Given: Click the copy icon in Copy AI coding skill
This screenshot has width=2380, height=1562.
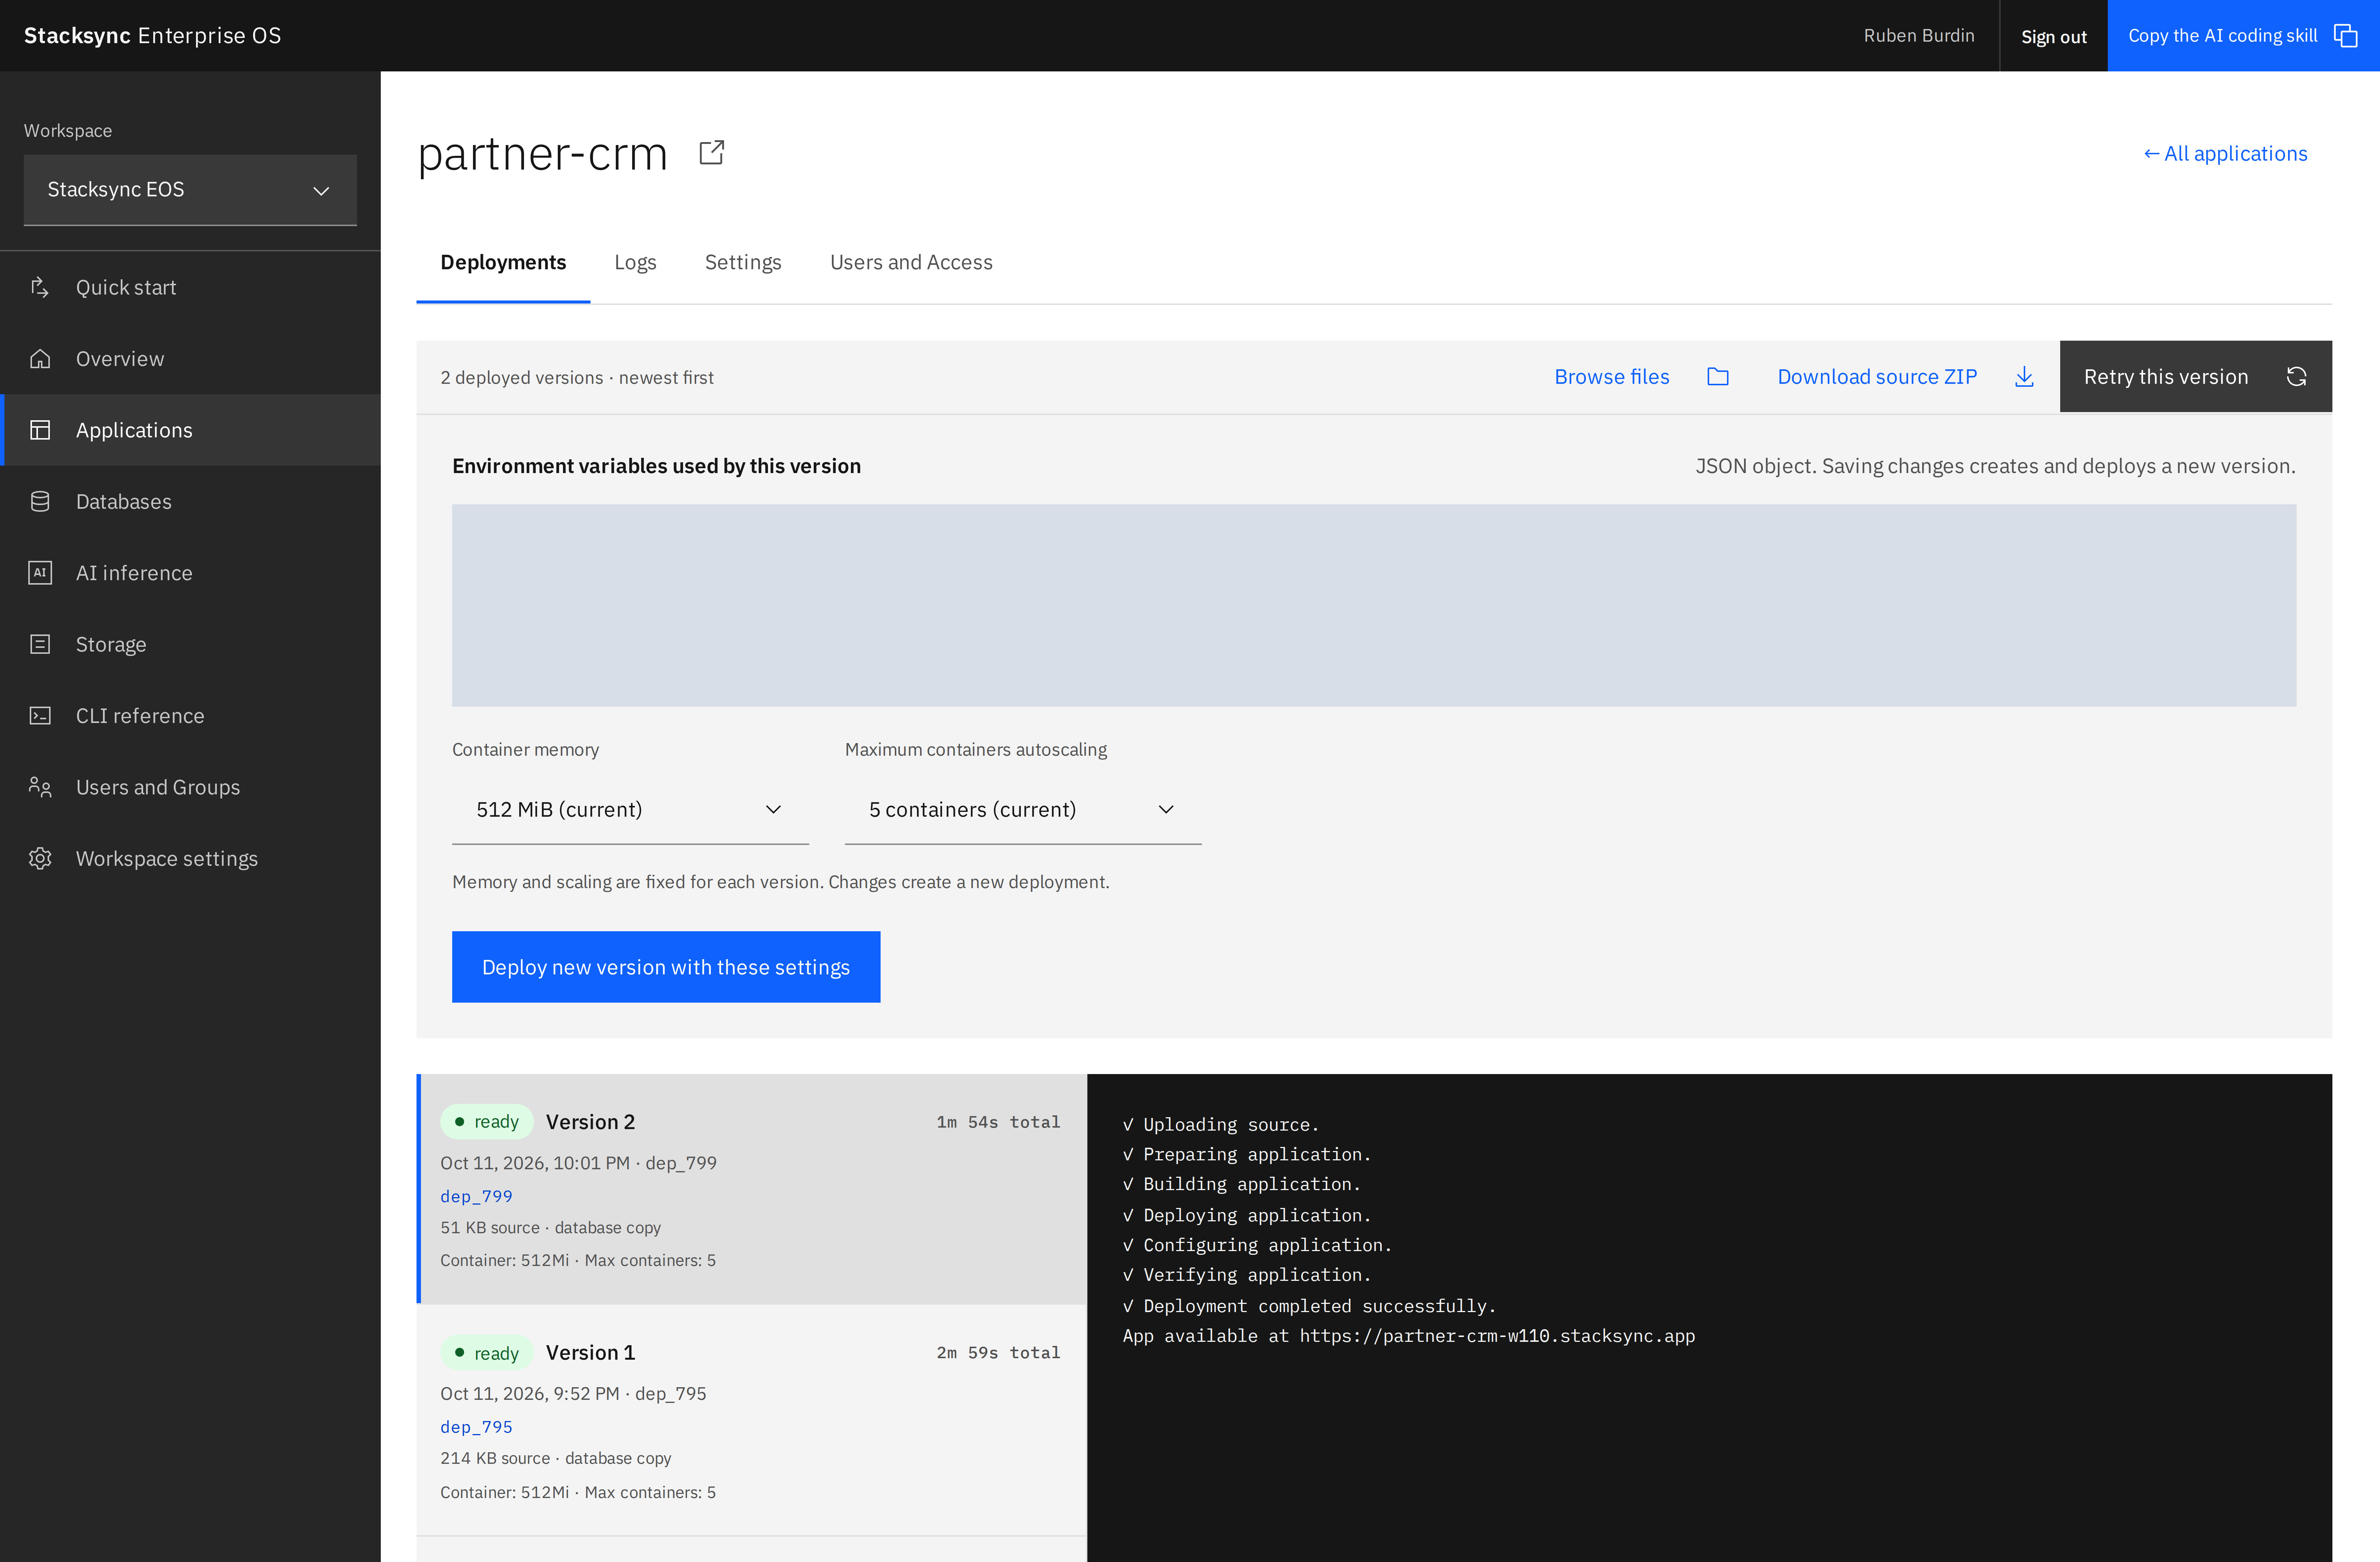Looking at the screenshot, I should click(2346, 36).
